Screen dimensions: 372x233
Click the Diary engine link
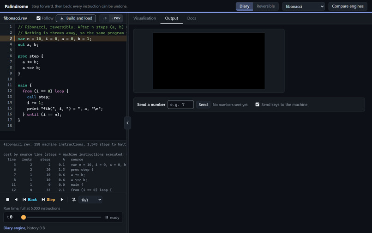coord(14,228)
